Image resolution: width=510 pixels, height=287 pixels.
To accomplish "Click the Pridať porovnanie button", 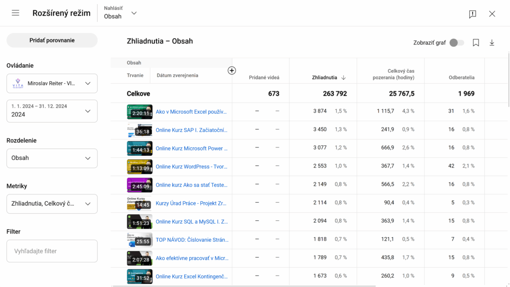I will point(52,40).
